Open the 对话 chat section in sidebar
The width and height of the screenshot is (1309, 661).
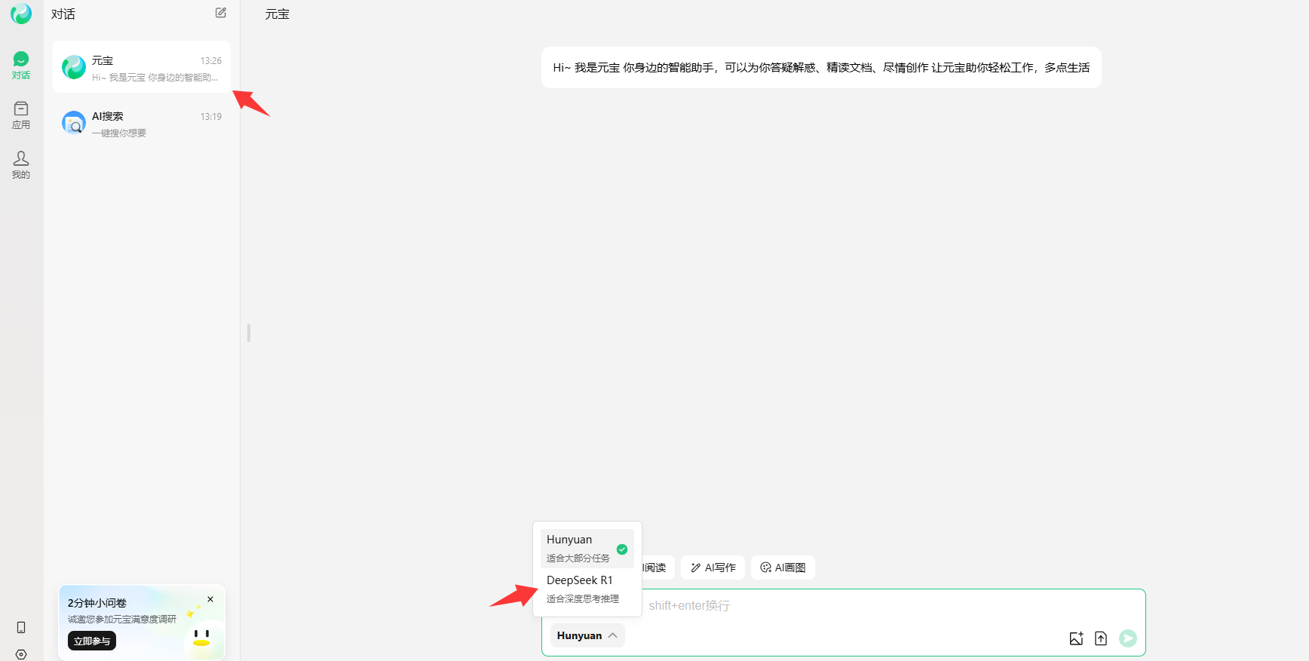tap(21, 65)
